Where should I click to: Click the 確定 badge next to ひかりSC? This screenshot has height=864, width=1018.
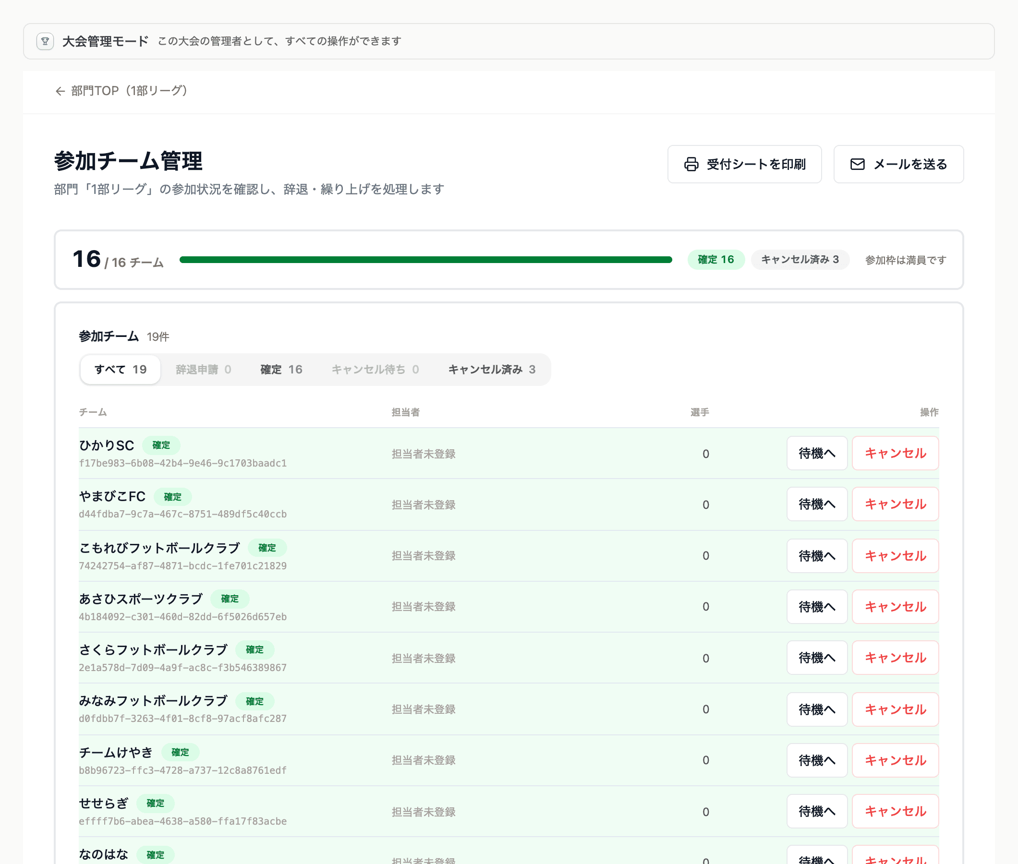click(x=161, y=445)
